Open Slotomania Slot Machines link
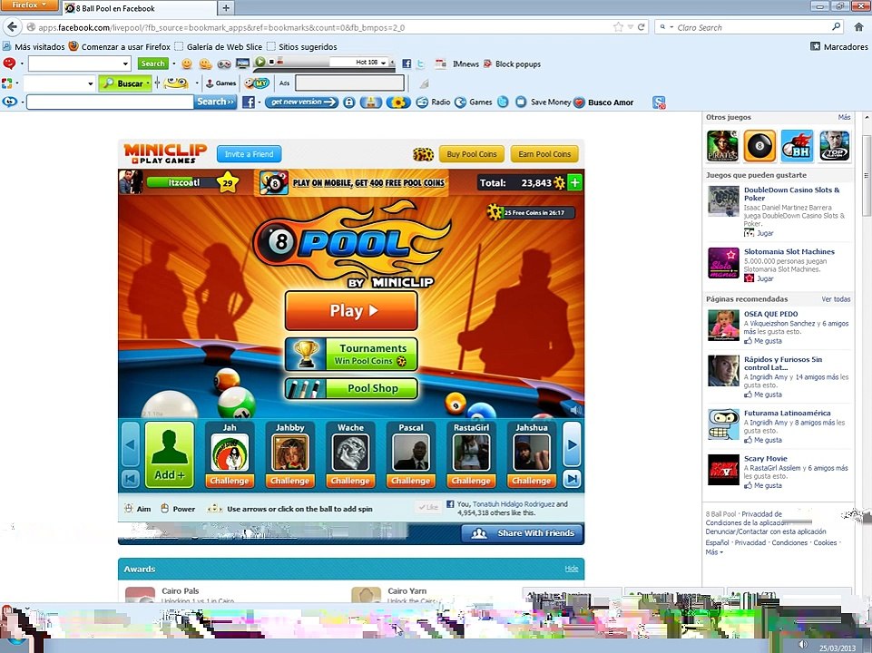This screenshot has width=872, height=653. point(789,252)
